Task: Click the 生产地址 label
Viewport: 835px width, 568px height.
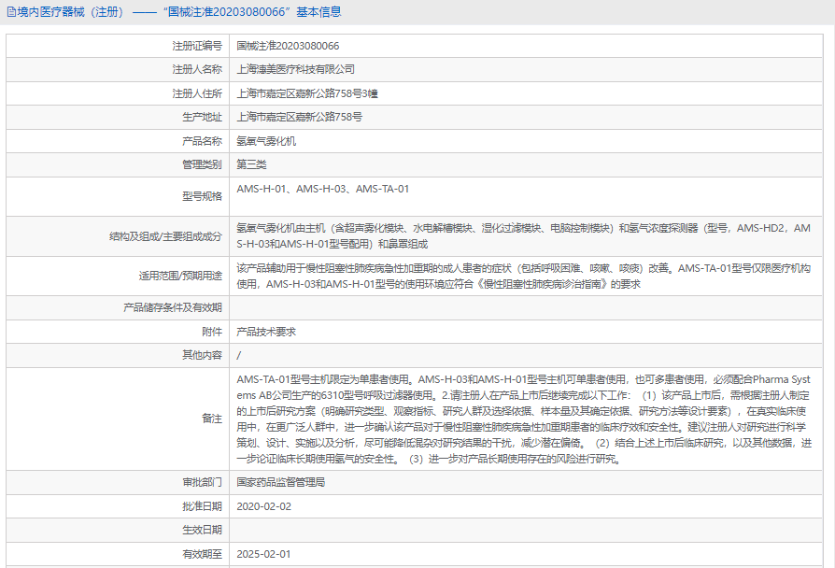Action: (x=202, y=117)
